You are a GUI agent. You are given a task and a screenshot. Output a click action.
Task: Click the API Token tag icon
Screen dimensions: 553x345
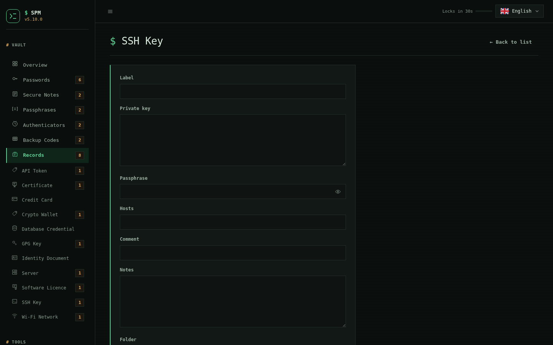15,170
